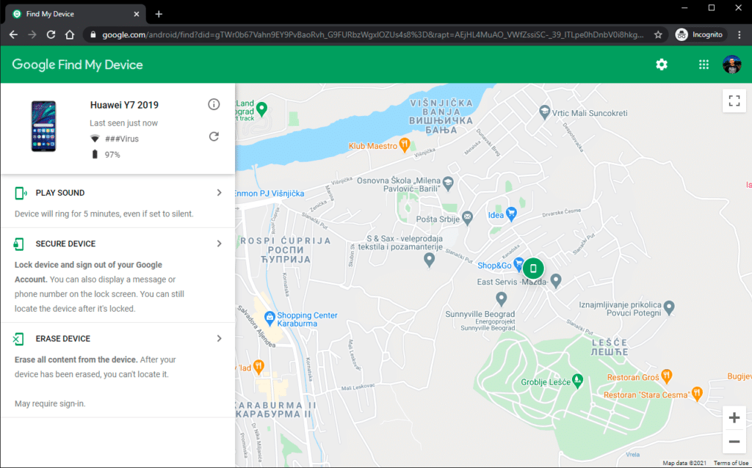Select the Shopping Center Karaburma pin
Viewport: 752px width, 468px height.
pos(270,317)
